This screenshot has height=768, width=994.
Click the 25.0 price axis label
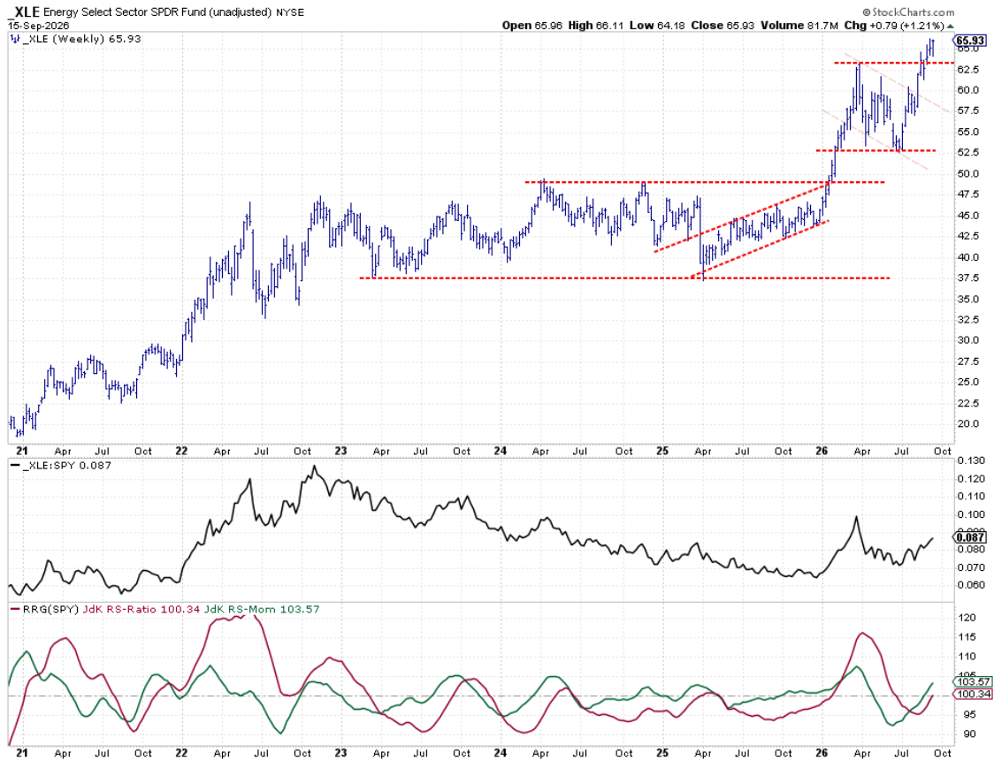968,382
